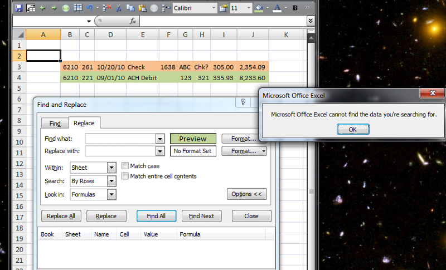The height and width of the screenshot is (270, 446).
Task: Click the green left arrow toolbar icon
Action: (x=43, y=8)
